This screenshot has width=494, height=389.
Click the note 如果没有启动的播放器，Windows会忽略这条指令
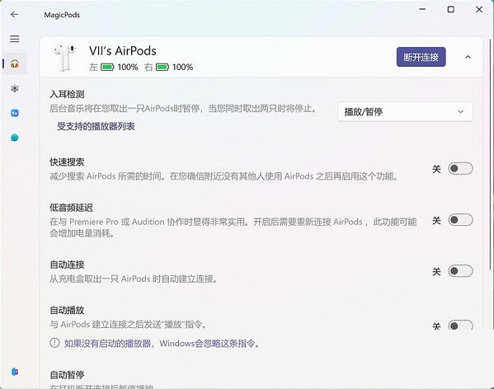pos(162,343)
